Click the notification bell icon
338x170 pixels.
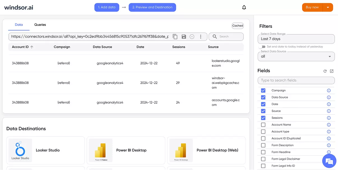click(244, 8)
